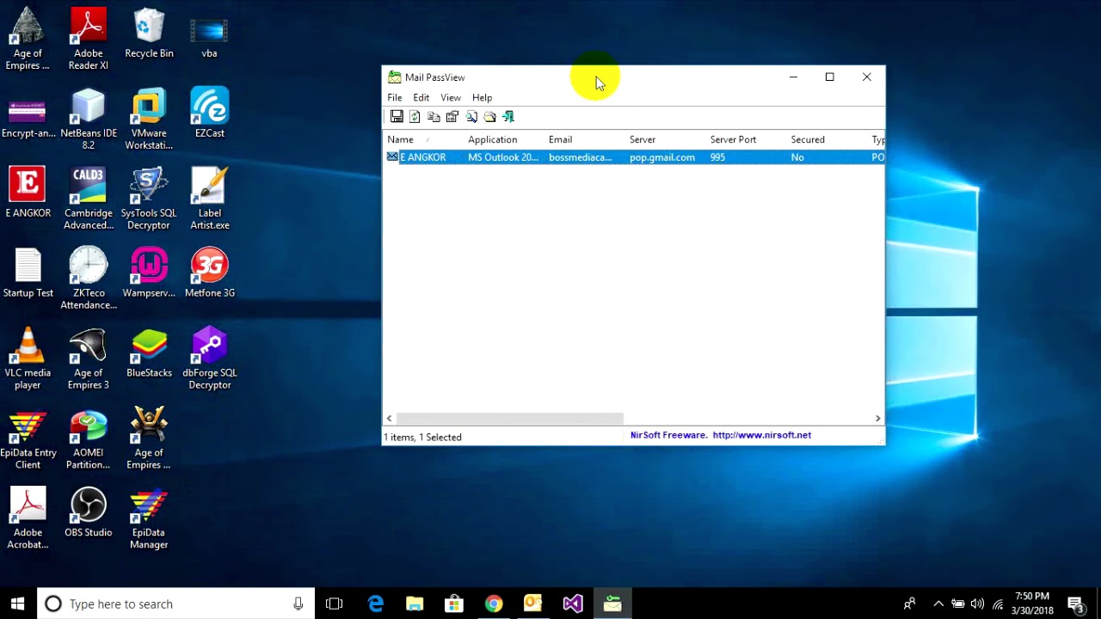Click the Refresh toolbar icon
1101x619 pixels.
415,116
